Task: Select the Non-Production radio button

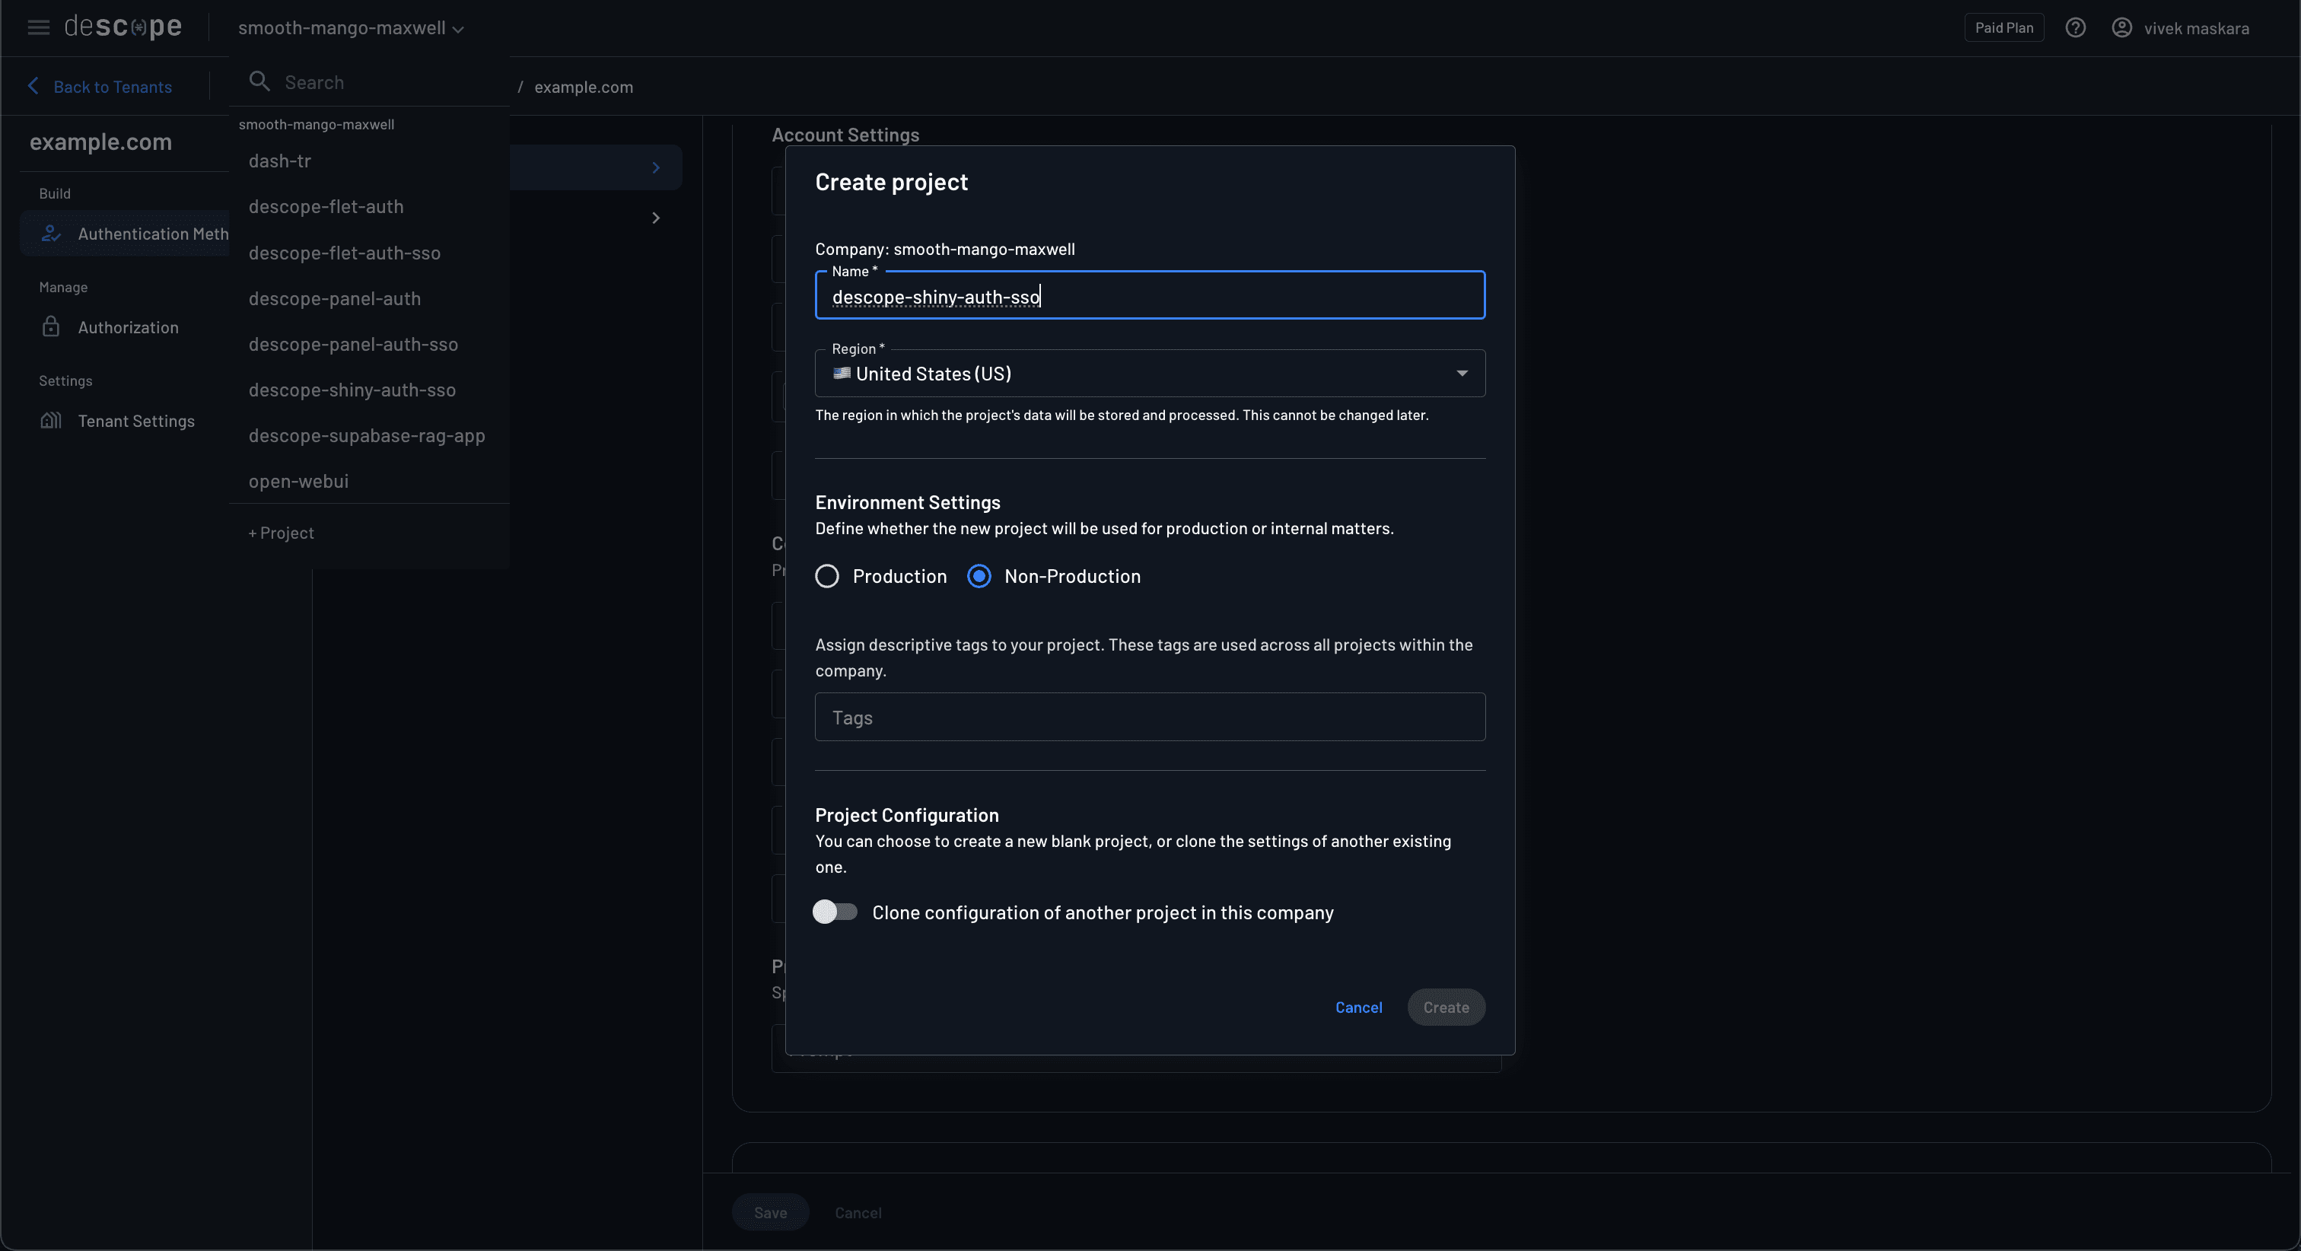Action: tap(978, 575)
